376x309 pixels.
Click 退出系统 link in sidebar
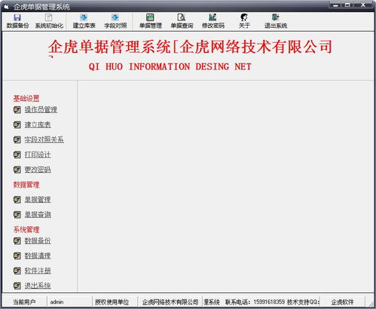point(38,286)
